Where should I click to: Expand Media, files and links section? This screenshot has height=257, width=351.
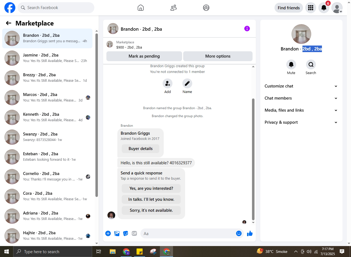coord(301,110)
